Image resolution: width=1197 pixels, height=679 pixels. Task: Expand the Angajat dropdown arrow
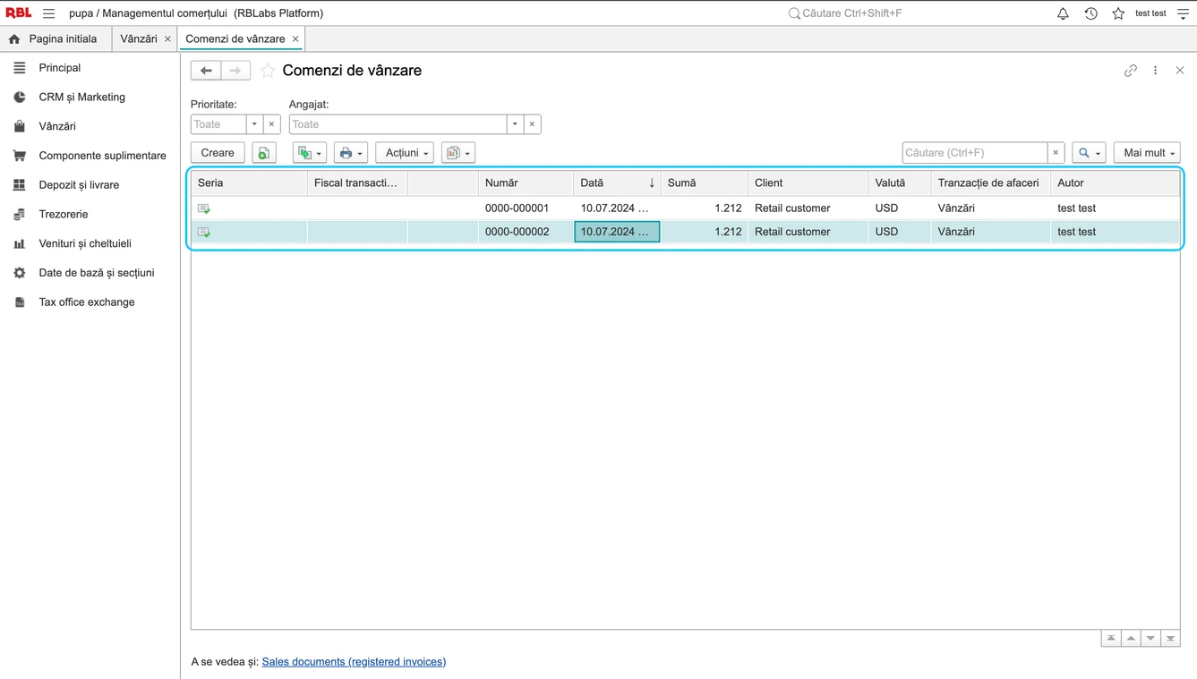click(515, 124)
